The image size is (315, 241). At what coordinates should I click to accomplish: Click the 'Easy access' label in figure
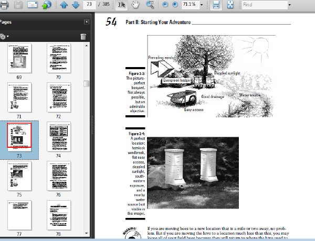click(x=194, y=109)
